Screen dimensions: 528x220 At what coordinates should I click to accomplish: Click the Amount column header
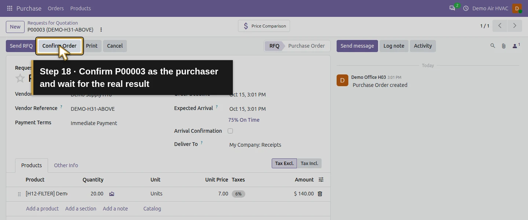(304, 180)
